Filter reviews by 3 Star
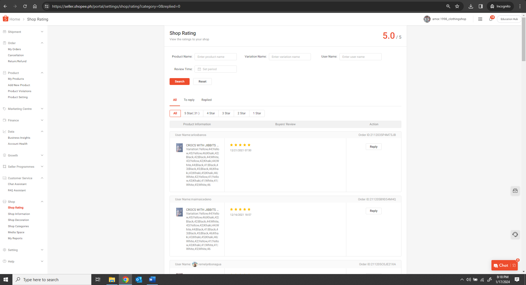 coord(226,113)
